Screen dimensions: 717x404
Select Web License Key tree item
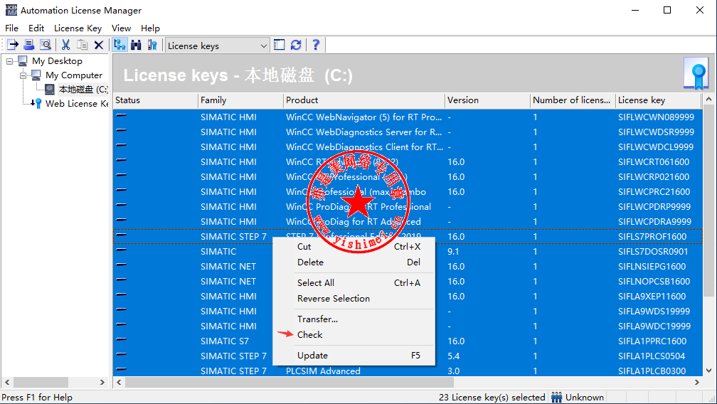click(77, 103)
